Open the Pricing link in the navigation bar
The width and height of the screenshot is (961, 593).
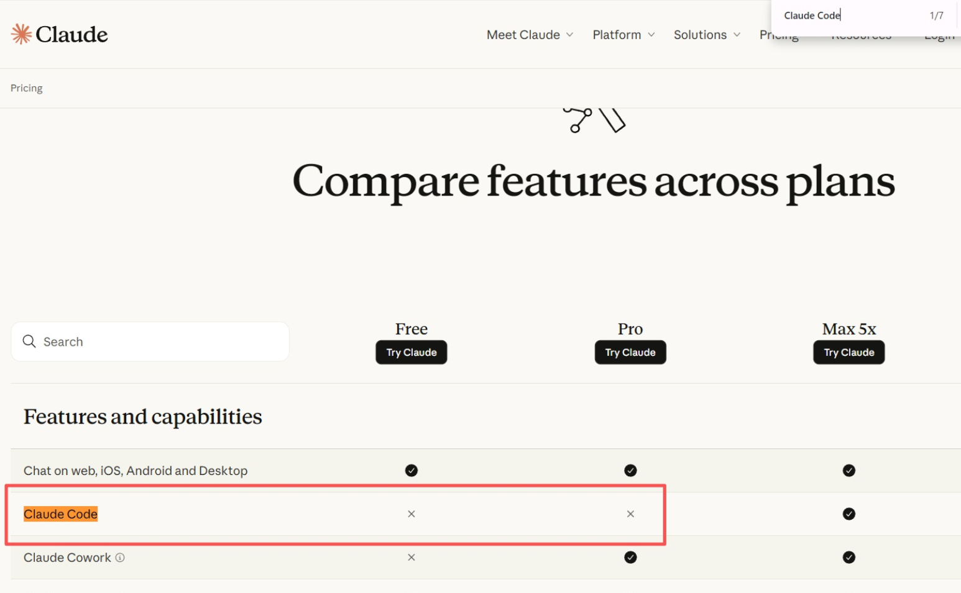point(779,37)
